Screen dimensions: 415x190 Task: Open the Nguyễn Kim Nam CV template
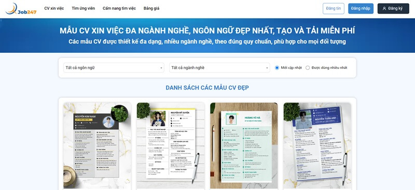[97, 145]
